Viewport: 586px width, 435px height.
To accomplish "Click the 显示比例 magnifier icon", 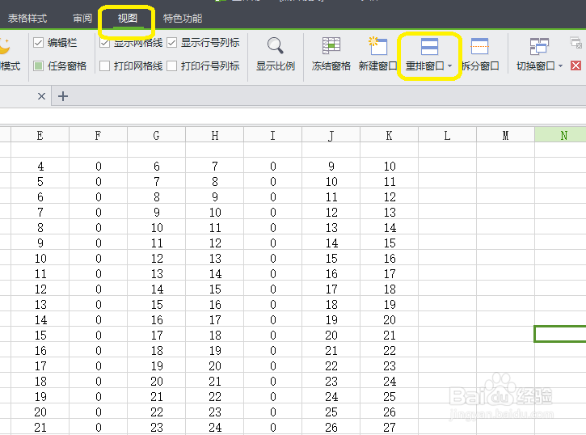I will coord(275,45).
